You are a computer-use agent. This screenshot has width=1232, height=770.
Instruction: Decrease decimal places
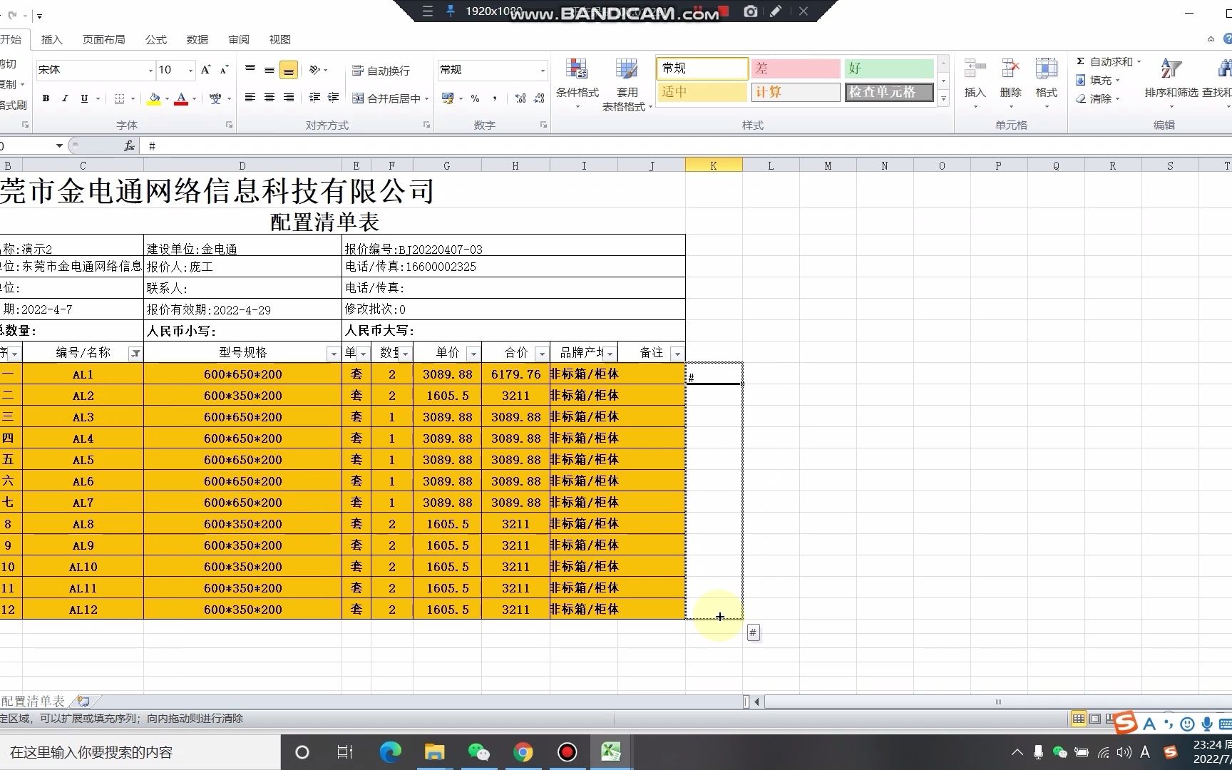click(539, 98)
